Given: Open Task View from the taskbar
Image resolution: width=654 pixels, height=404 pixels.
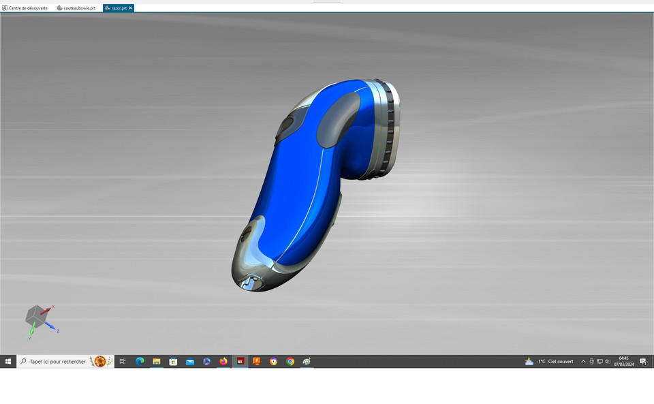Looking at the screenshot, I should [123, 361].
